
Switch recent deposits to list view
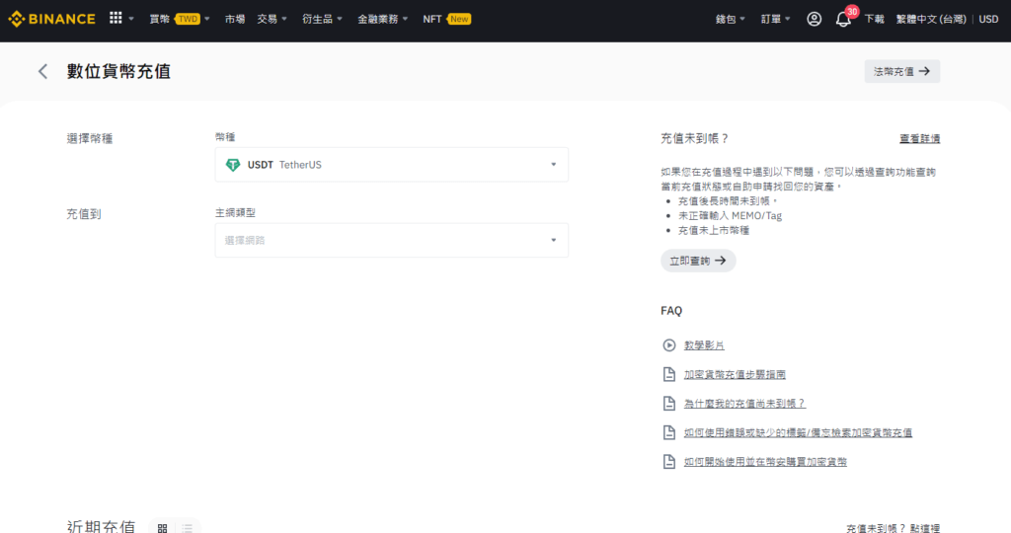click(187, 528)
